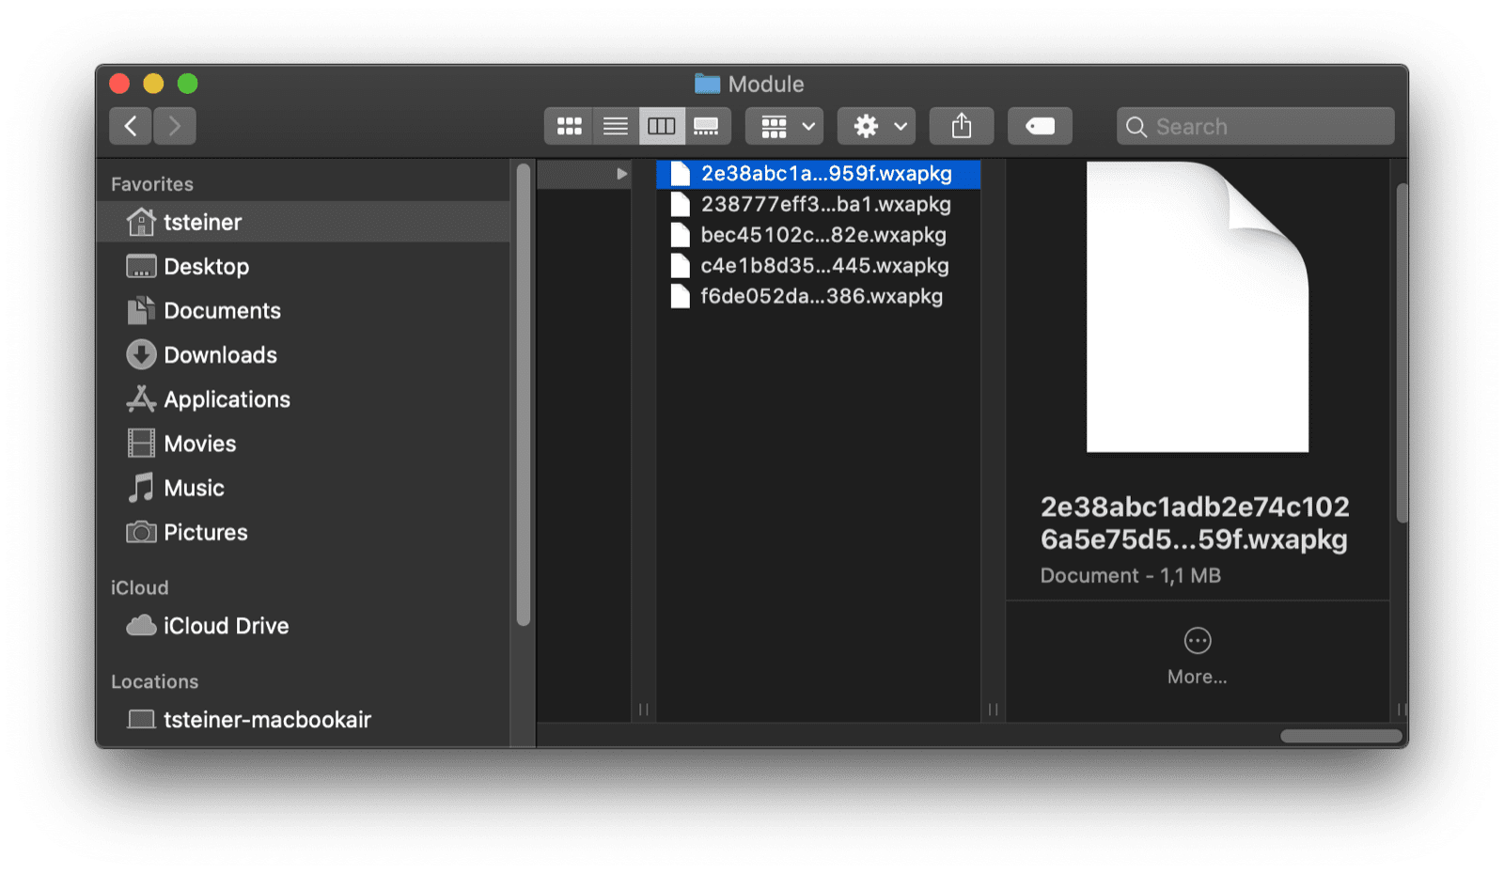This screenshot has width=1504, height=874.
Task: Open the action gear menu
Action: (x=874, y=125)
